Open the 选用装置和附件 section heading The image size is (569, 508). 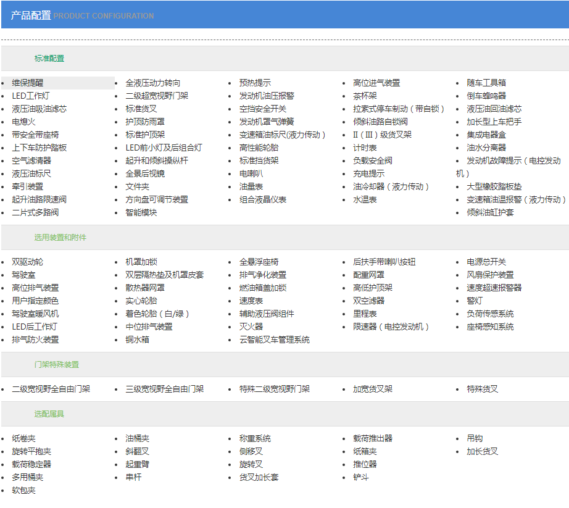tap(60, 238)
